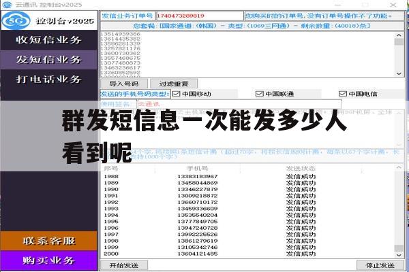Click the 您套餐 package info bar
The image size is (409, 272).
[x=252, y=26]
